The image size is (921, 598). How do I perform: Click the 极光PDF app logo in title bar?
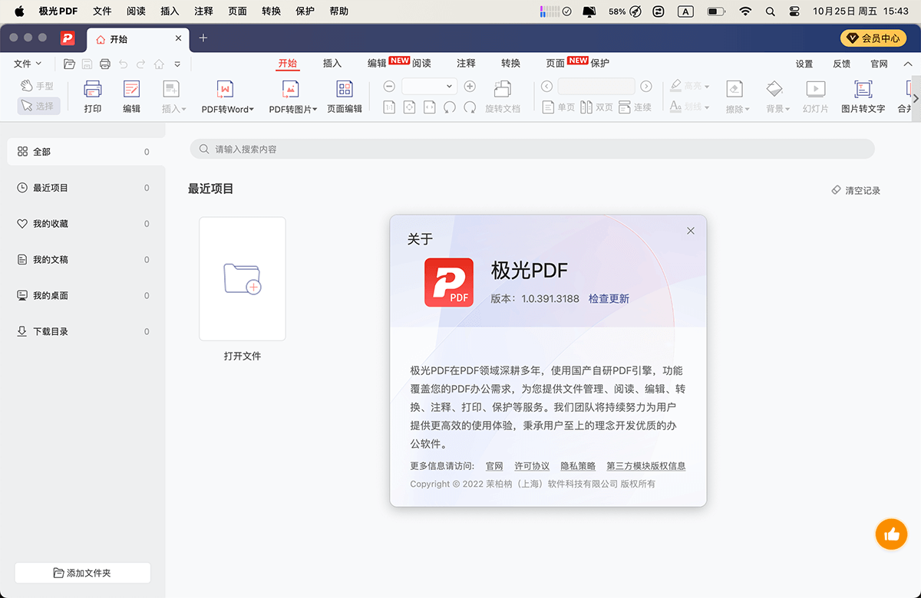point(68,38)
